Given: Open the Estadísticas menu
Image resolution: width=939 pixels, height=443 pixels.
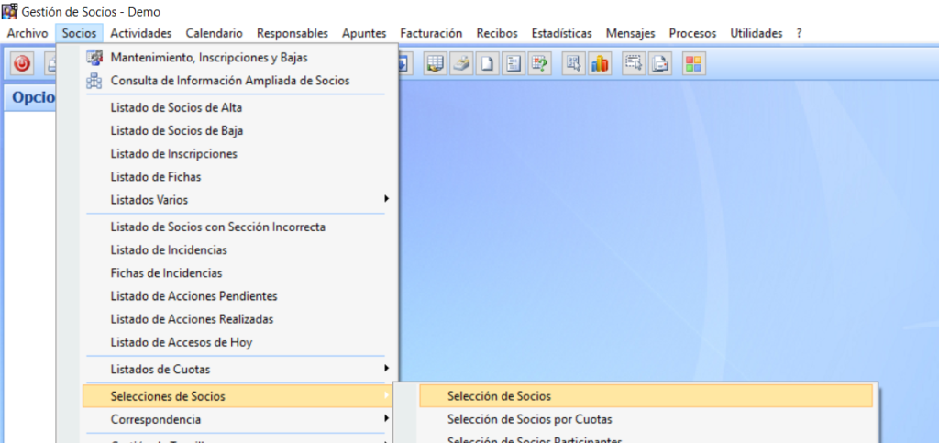Looking at the screenshot, I should (561, 33).
